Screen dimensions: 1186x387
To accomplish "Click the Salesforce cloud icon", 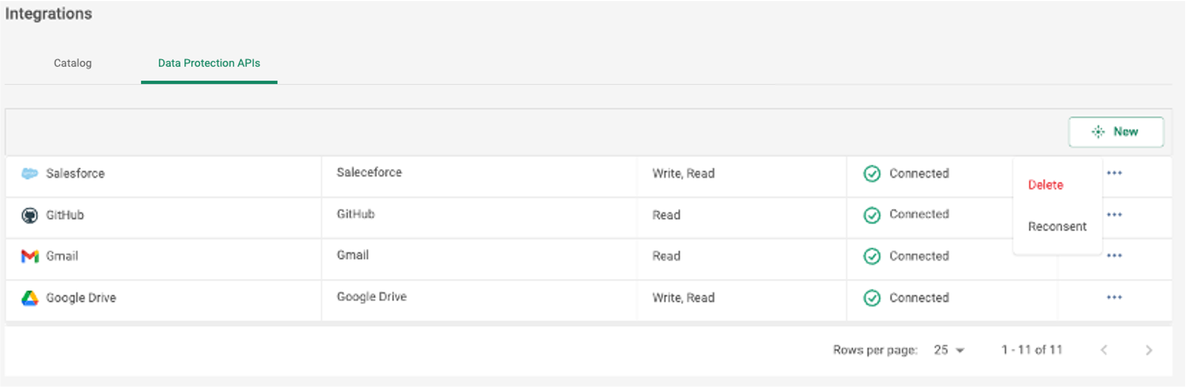I will point(29,174).
